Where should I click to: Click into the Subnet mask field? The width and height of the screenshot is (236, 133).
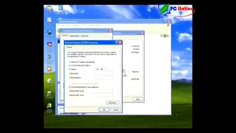coord(104,74)
